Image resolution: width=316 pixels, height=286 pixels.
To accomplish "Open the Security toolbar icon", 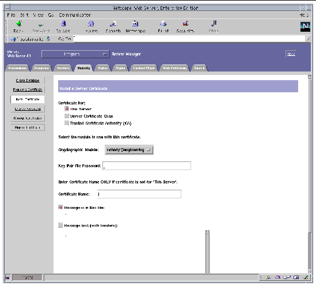I will point(185,24).
